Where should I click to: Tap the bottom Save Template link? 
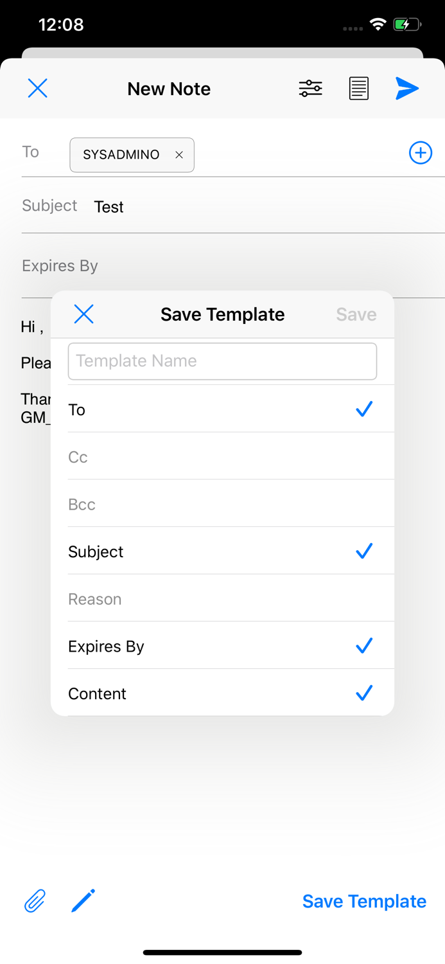click(x=364, y=901)
